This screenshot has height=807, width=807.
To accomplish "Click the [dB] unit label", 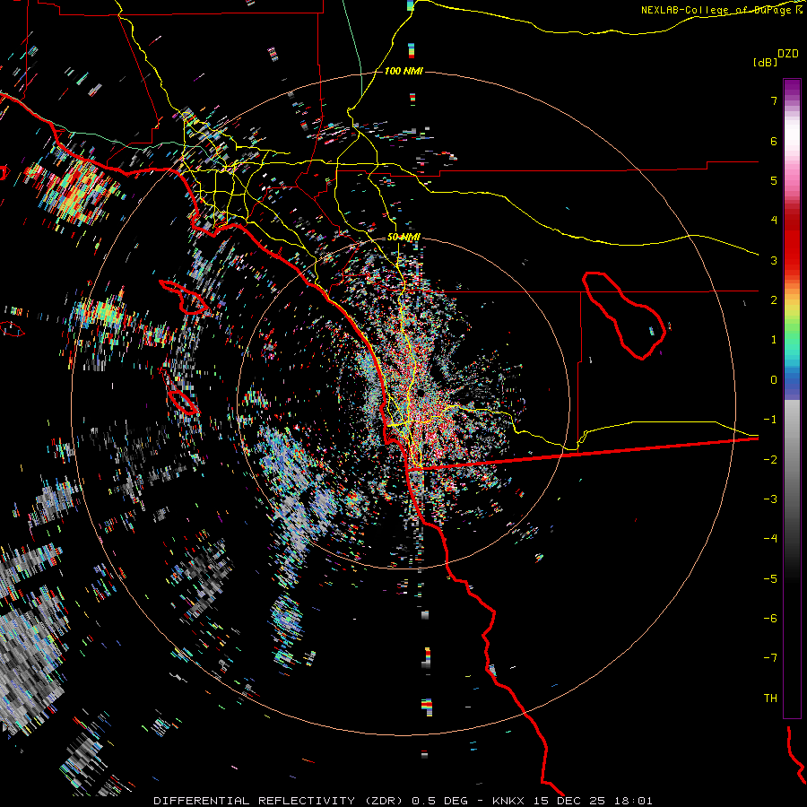I will coord(765,62).
